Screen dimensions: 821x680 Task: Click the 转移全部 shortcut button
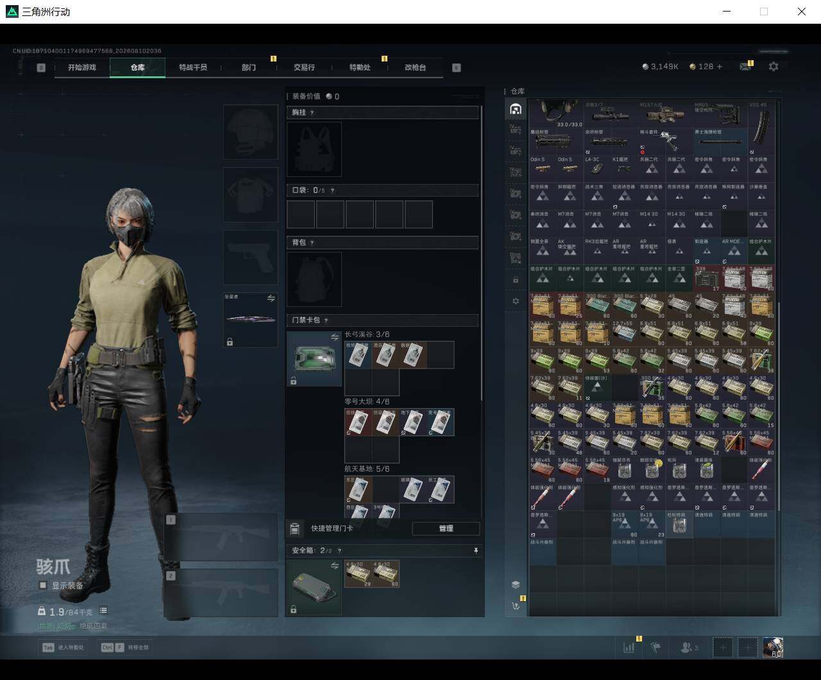[124, 647]
